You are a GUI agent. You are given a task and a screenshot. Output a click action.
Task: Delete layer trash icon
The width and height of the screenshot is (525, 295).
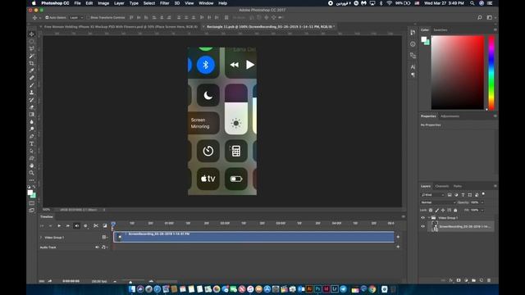[x=489, y=280]
